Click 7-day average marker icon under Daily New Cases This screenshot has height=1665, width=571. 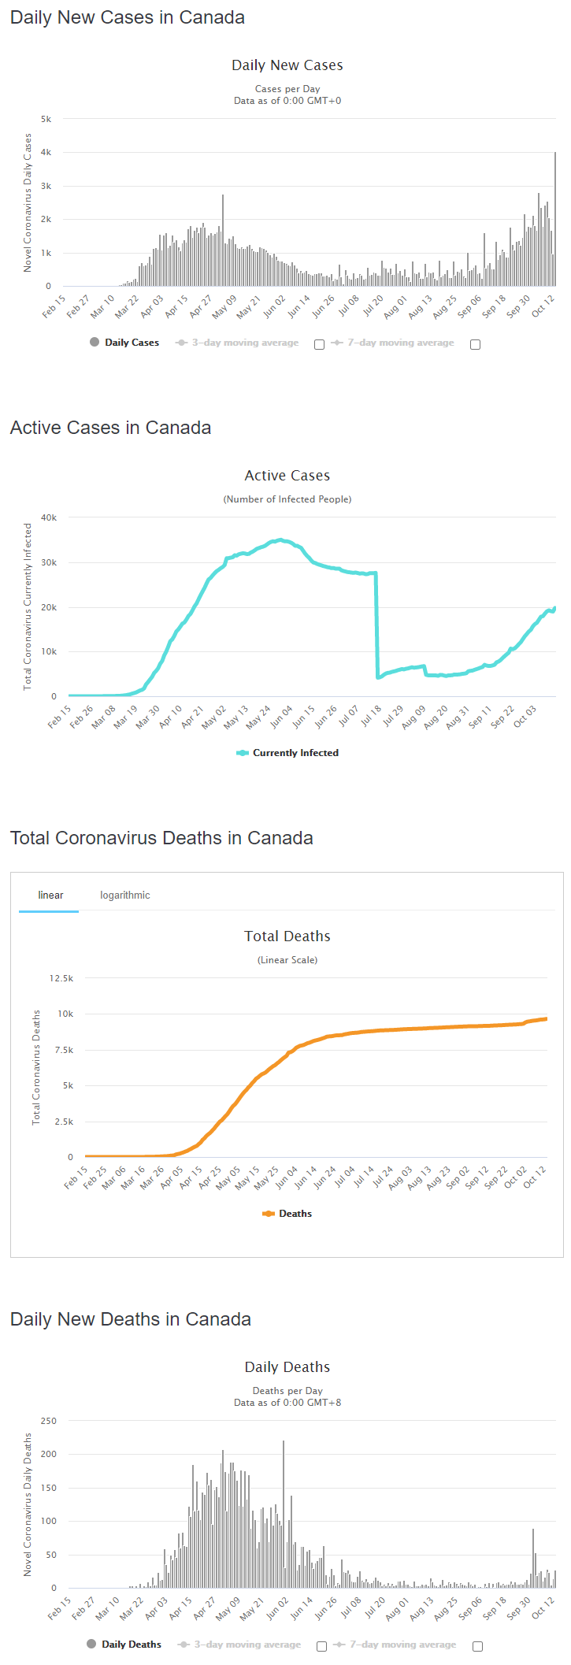337,343
